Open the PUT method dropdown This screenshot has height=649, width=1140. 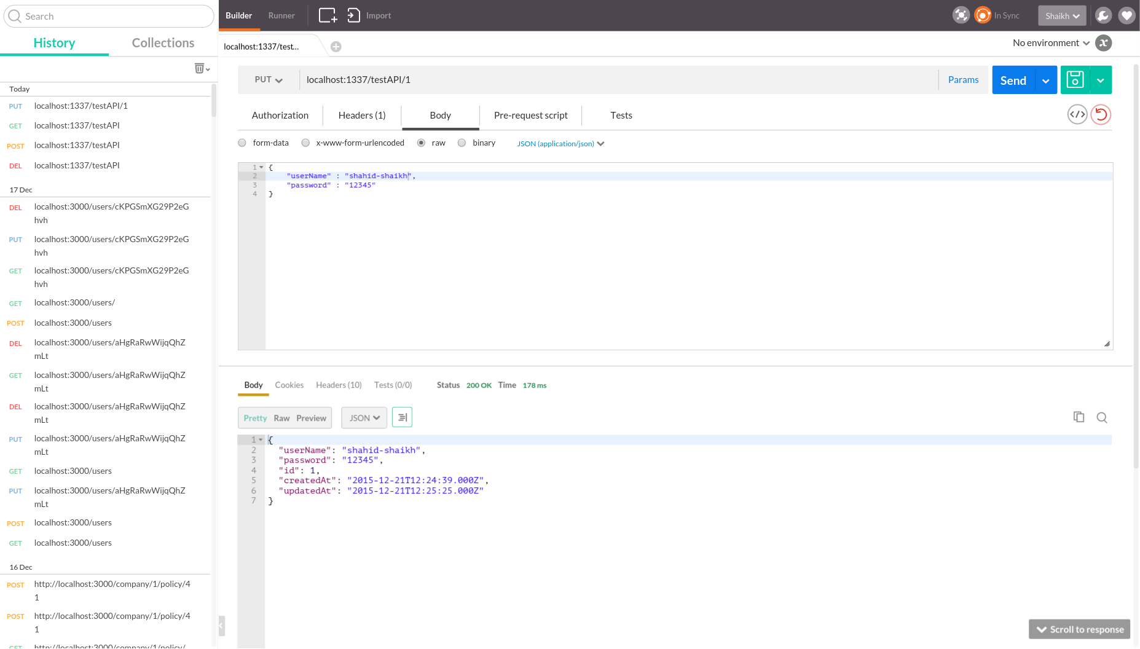tap(269, 80)
